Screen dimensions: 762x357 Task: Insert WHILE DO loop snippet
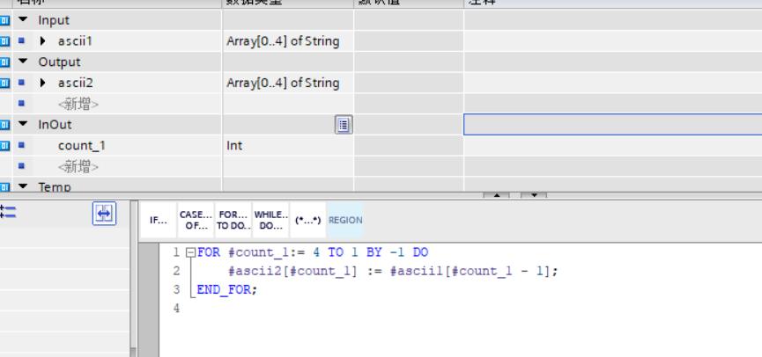click(270, 221)
